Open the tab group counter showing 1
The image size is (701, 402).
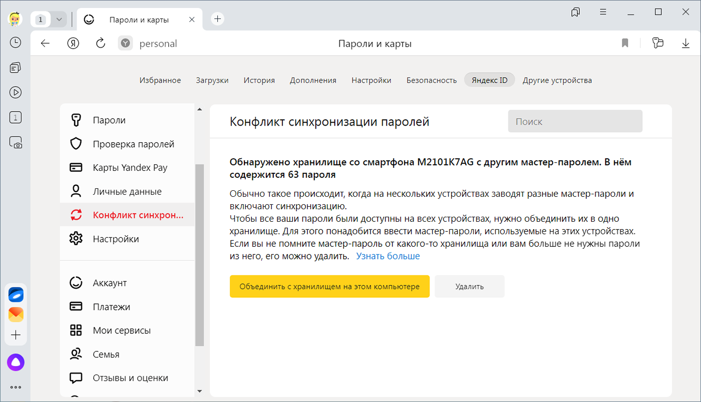[41, 20]
